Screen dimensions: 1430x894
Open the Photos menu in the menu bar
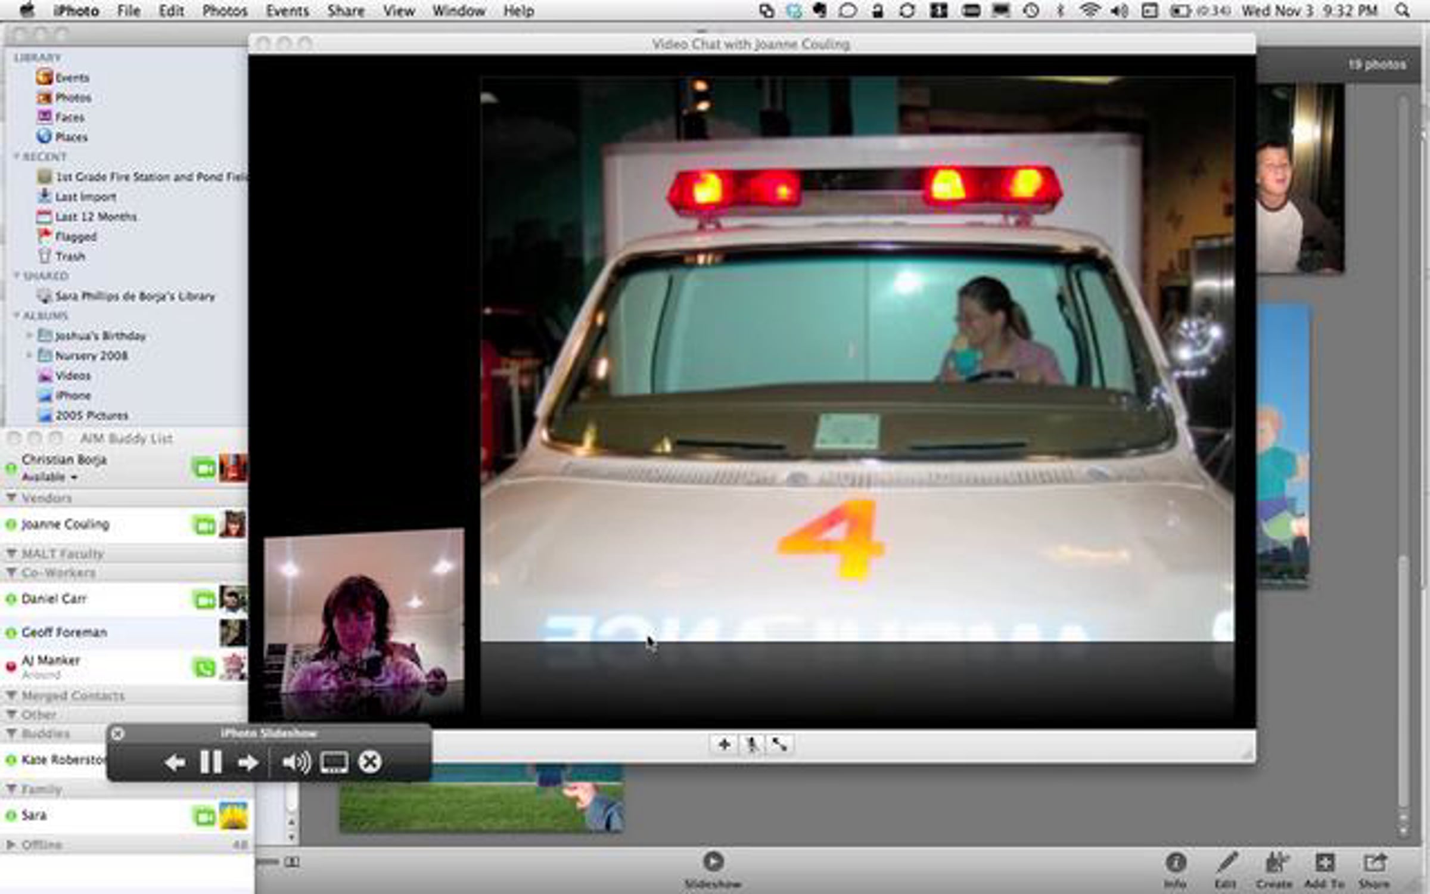point(225,11)
